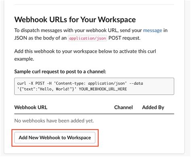Click the 'Added By' column header
Screen dimensions: 191x157
(153, 107)
